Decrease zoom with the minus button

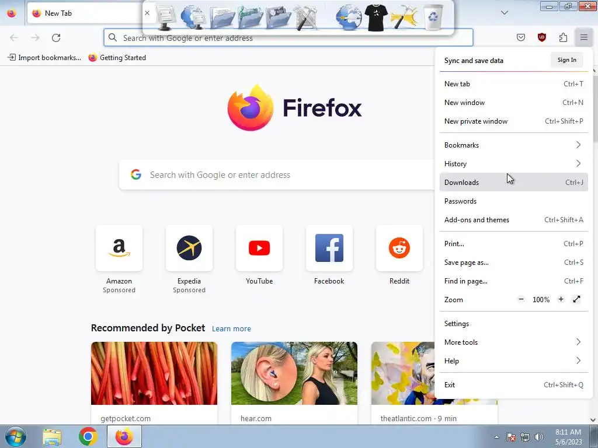click(x=521, y=299)
